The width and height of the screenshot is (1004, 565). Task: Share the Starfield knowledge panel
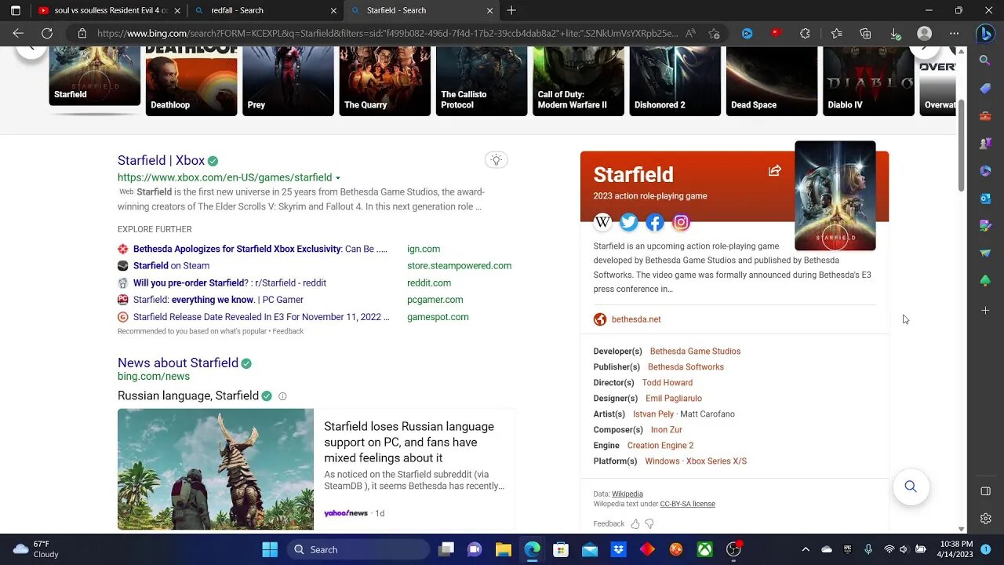(775, 170)
